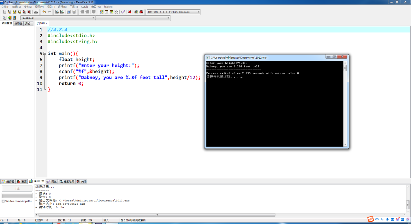Select the [*] 1012.c editor tab
The width and height of the screenshot is (411, 224).
point(42,23)
